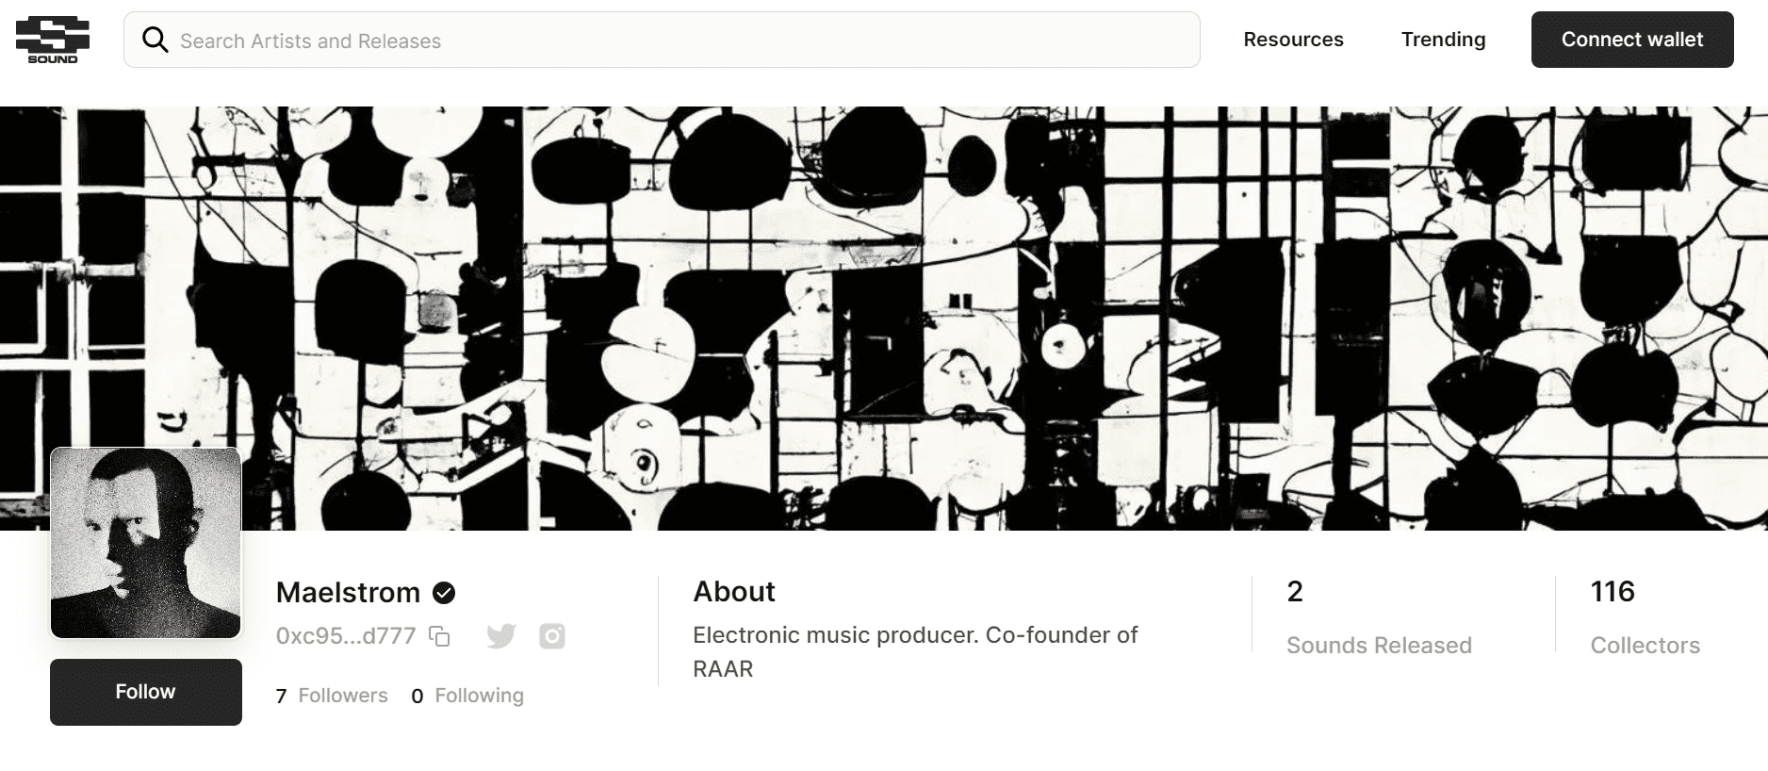View the 7 Followers list

click(x=332, y=696)
